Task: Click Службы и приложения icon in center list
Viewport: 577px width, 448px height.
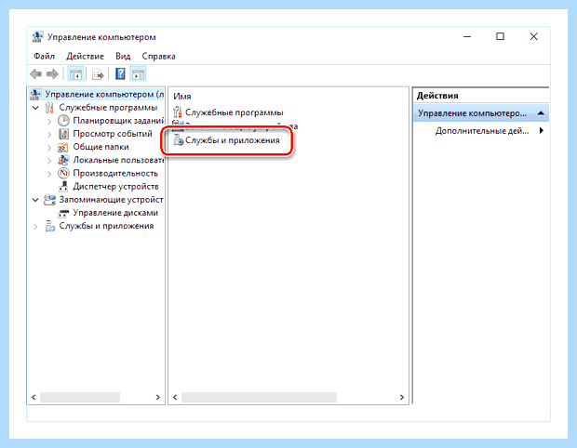Action: [179, 140]
